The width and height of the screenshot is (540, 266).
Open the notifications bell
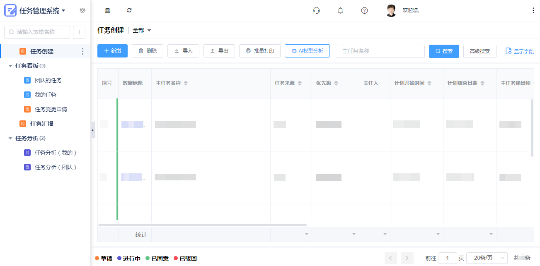click(x=341, y=10)
